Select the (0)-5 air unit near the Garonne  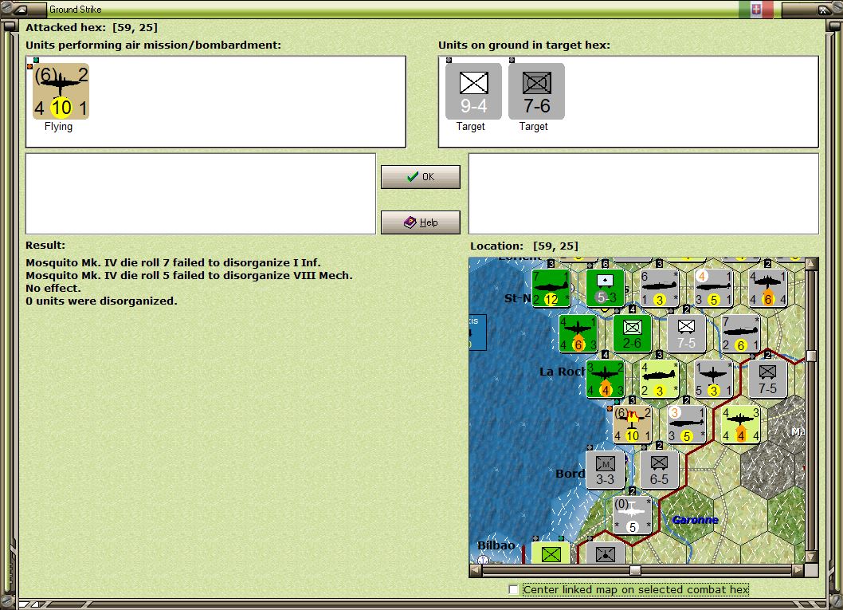[632, 514]
